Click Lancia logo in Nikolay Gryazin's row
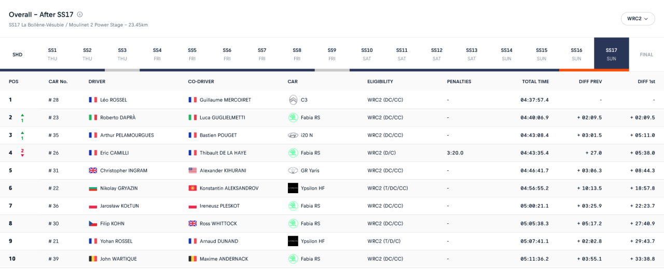 [293, 188]
